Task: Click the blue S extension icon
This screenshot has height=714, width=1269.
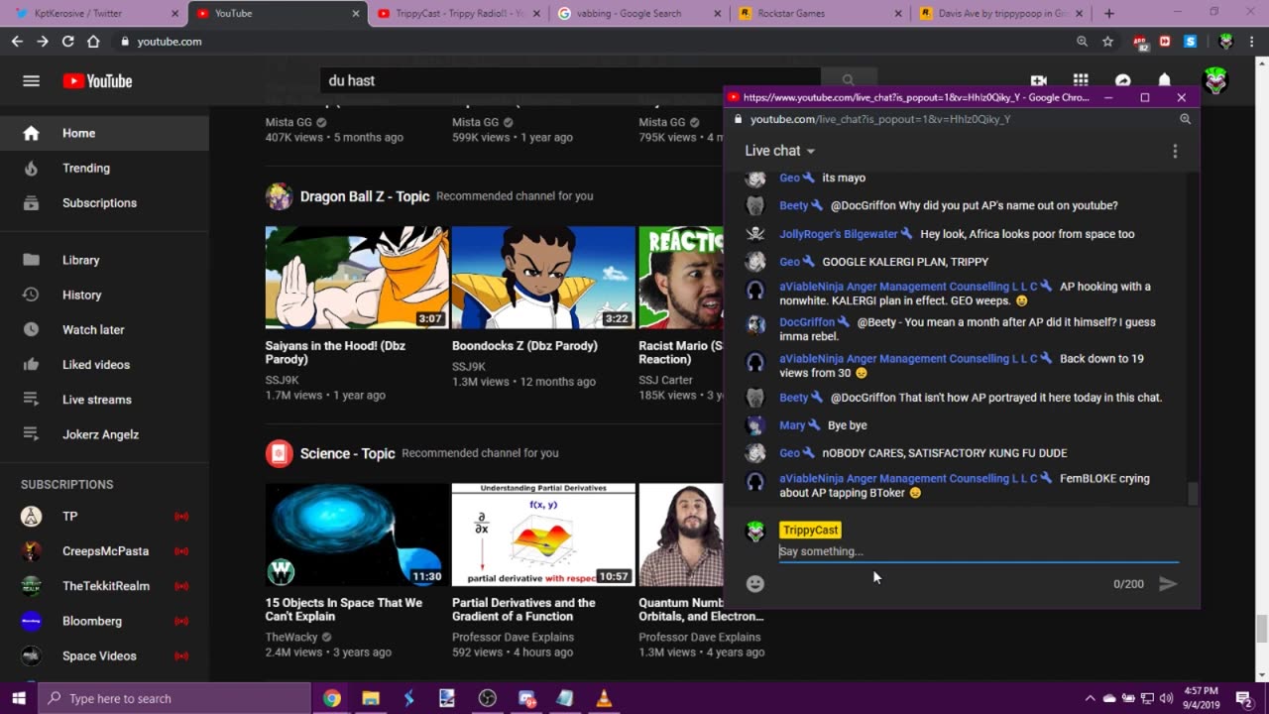Action: pos(1191,42)
